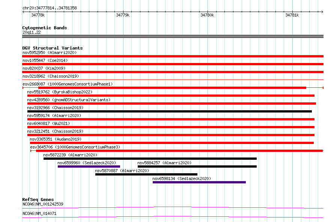The width and height of the screenshot is (334, 222).
Task: Click the DGV Structural Variants track title
Action: pyautogui.click(x=53, y=48)
